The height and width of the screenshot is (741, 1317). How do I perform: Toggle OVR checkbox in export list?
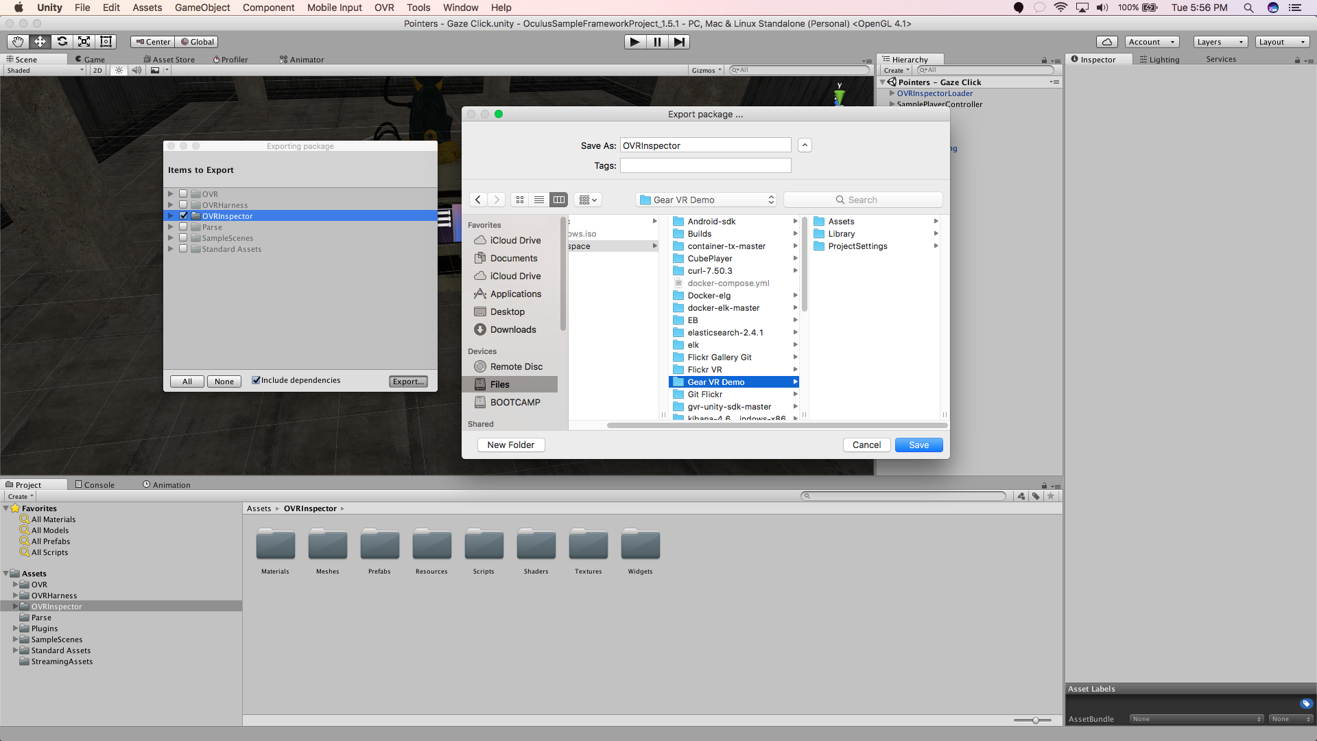183,194
